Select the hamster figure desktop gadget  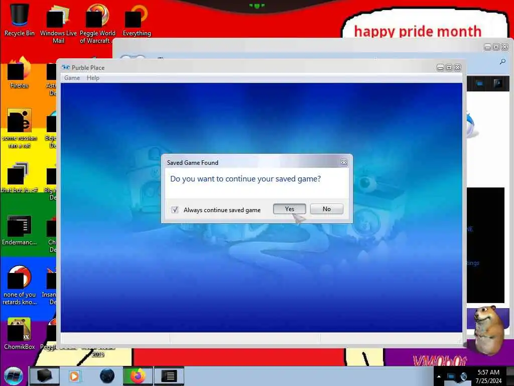(x=489, y=330)
